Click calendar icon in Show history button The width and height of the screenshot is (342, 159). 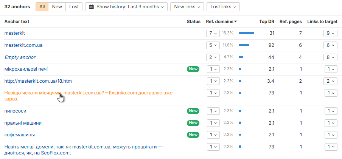pos(91,7)
